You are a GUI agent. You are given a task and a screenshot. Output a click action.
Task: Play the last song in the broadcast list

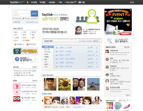(x=96, y=66)
